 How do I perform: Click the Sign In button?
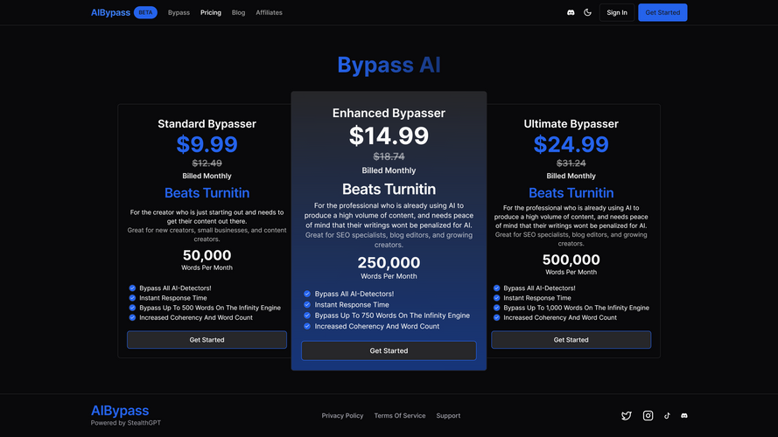point(617,12)
